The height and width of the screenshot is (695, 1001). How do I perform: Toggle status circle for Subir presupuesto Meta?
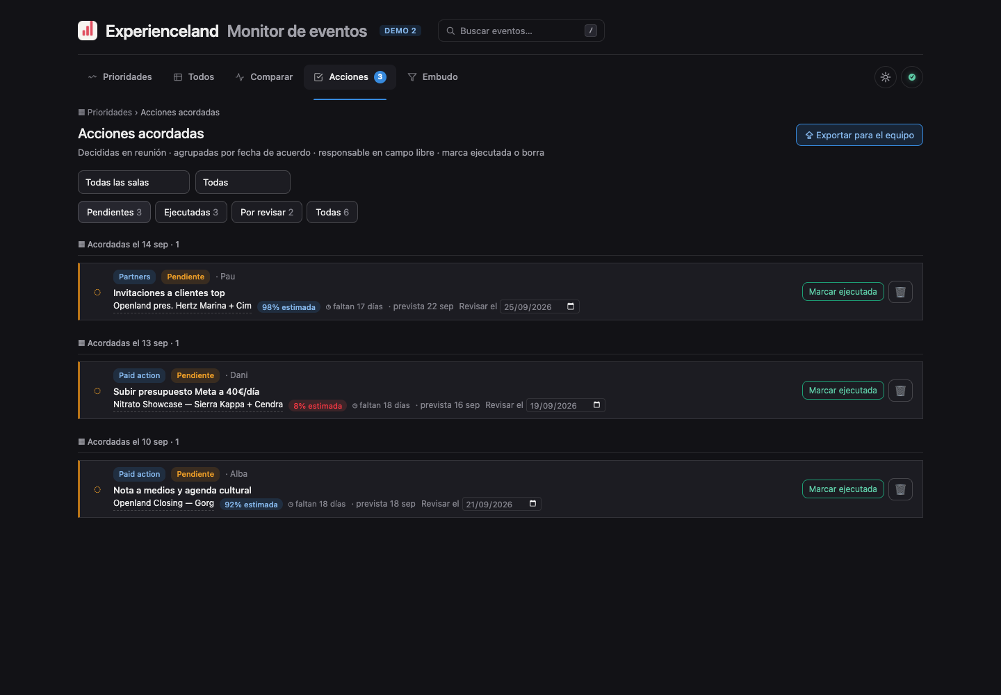coord(97,391)
